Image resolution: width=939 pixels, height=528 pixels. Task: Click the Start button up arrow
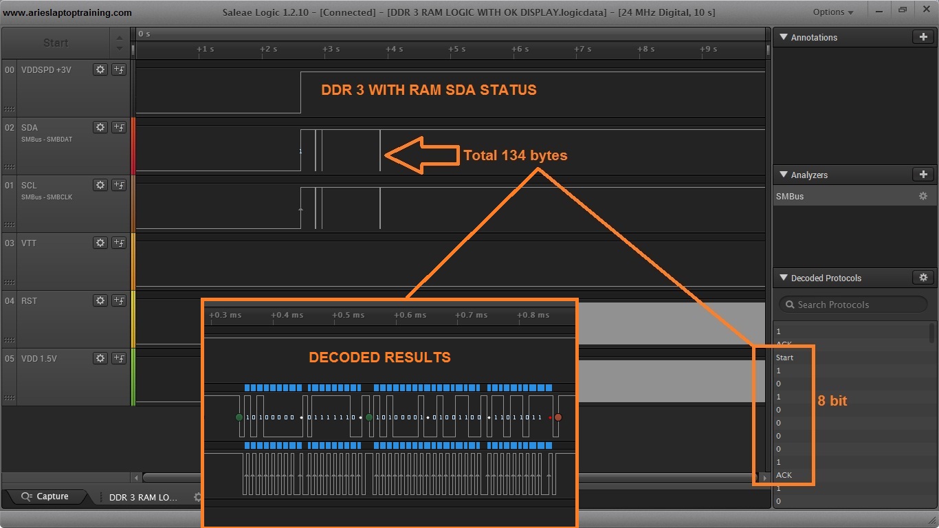pos(120,38)
